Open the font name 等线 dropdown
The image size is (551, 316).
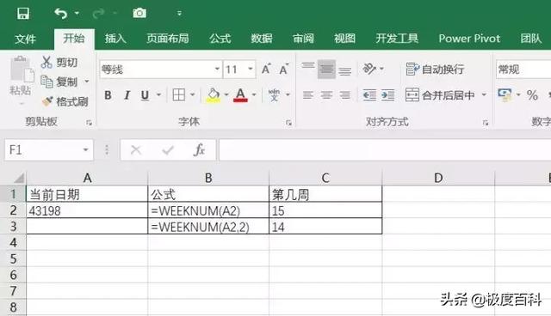pyautogui.click(x=218, y=69)
